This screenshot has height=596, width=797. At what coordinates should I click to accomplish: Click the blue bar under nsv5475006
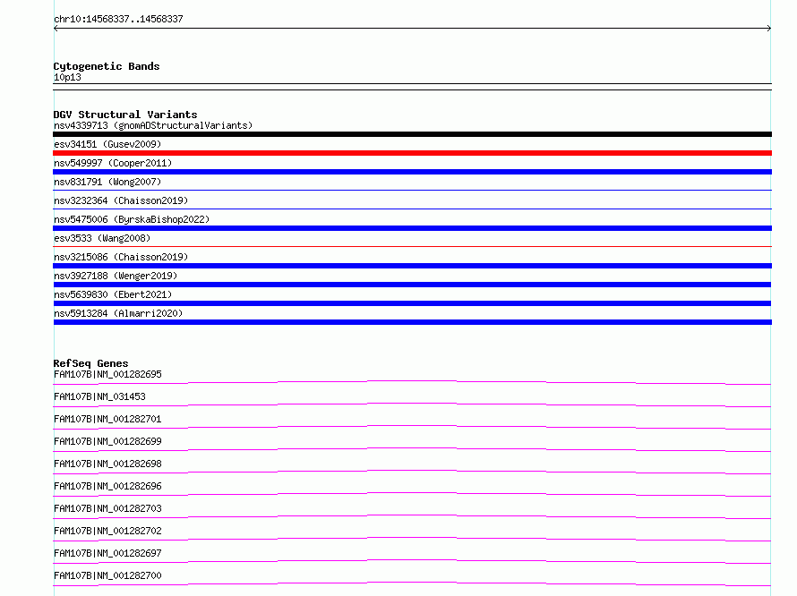[x=412, y=228]
